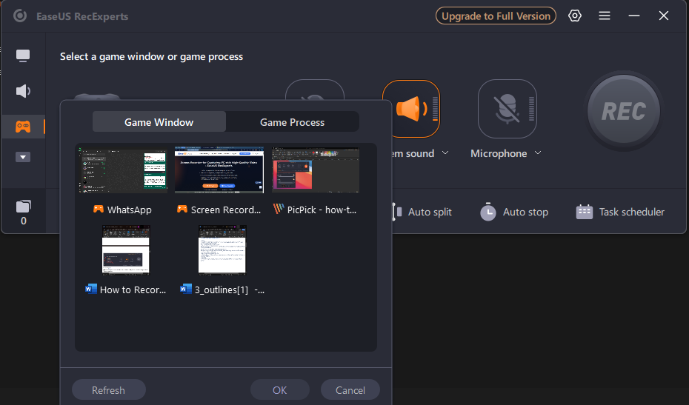Toggle the system sound speaker button
This screenshot has height=405, width=689.
point(410,109)
